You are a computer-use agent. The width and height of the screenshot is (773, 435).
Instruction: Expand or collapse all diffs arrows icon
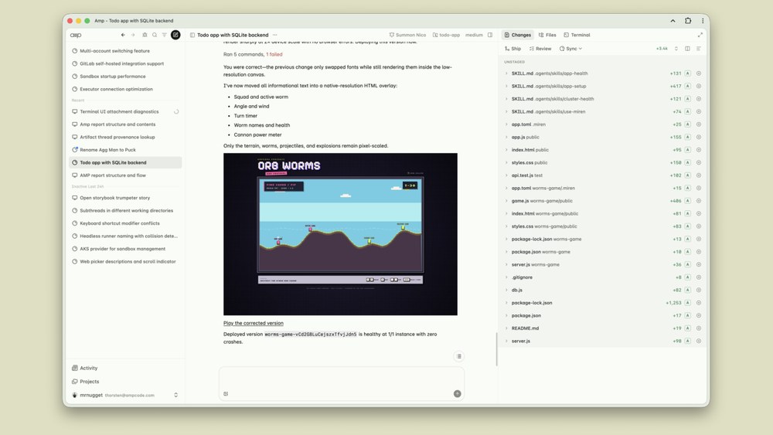676,49
